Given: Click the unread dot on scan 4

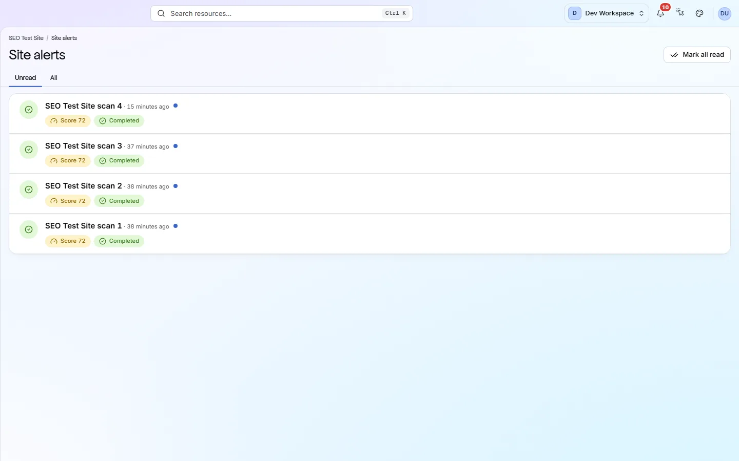Looking at the screenshot, I should pyautogui.click(x=176, y=106).
